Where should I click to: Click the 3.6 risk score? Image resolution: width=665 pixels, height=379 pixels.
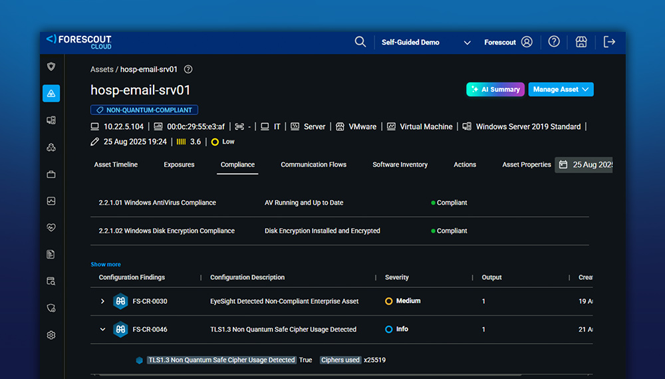tap(195, 142)
